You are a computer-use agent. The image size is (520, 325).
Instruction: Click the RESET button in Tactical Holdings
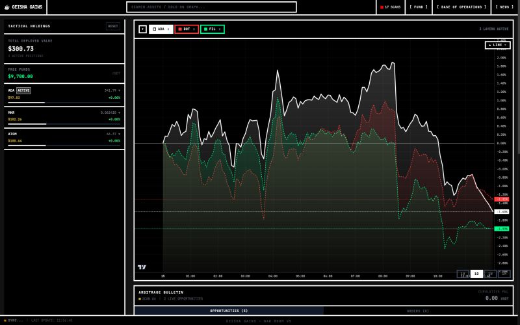click(113, 26)
